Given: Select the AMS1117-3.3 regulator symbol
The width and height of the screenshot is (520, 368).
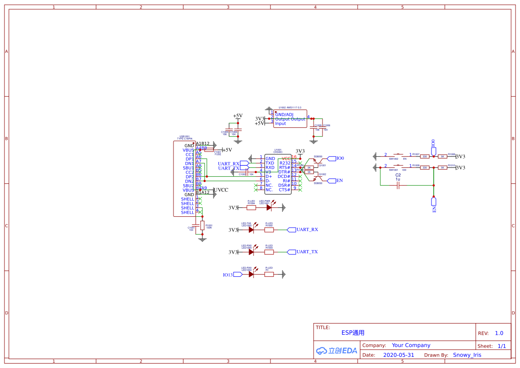Looking at the screenshot, I should point(290,118).
